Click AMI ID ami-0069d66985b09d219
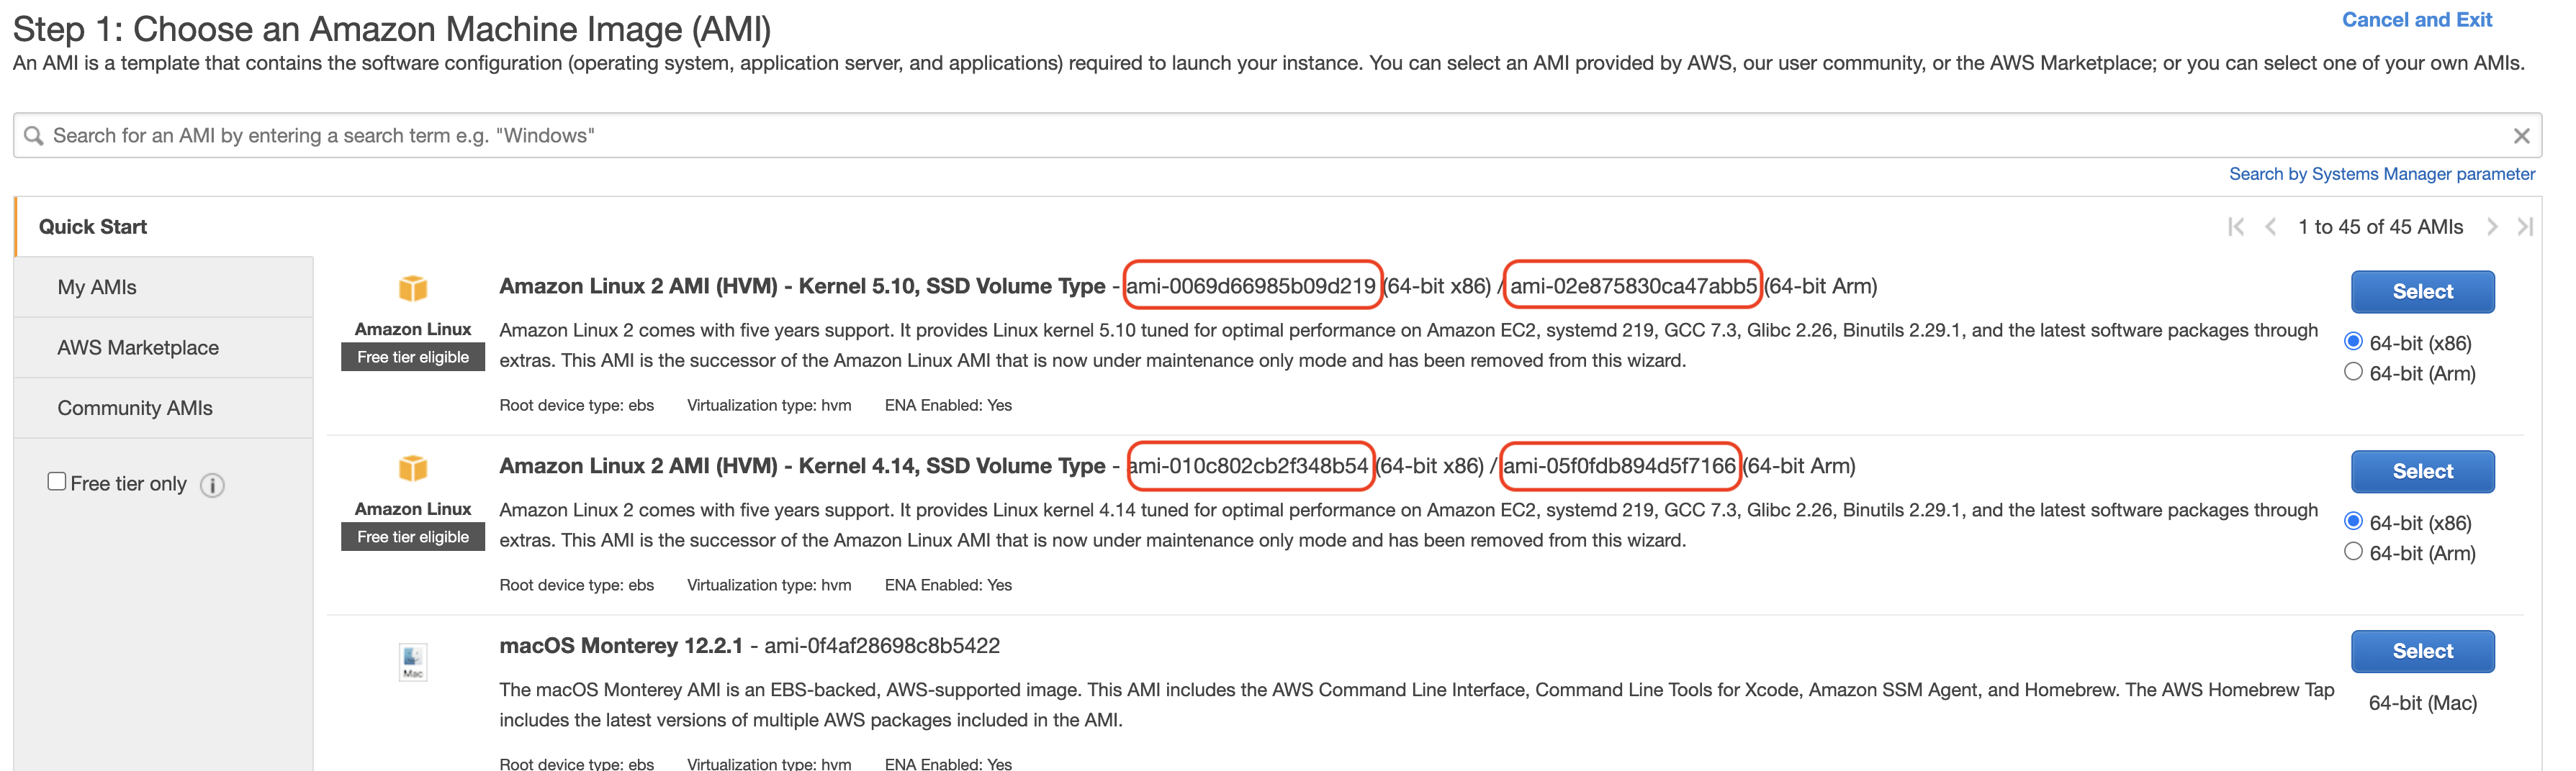The image size is (2576, 771). point(1251,287)
